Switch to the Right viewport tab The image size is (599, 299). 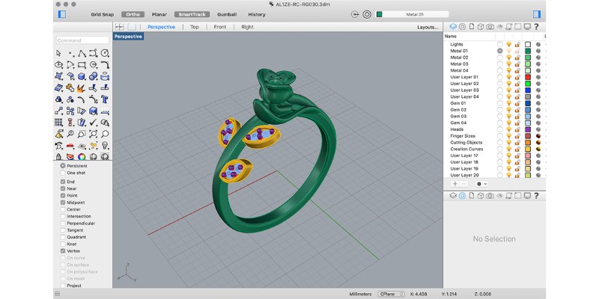247,27
